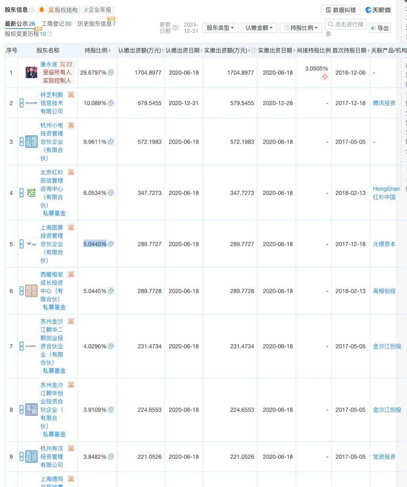
Task: Click 唐永波 profile photo thumbnail
Action: pos(31,72)
